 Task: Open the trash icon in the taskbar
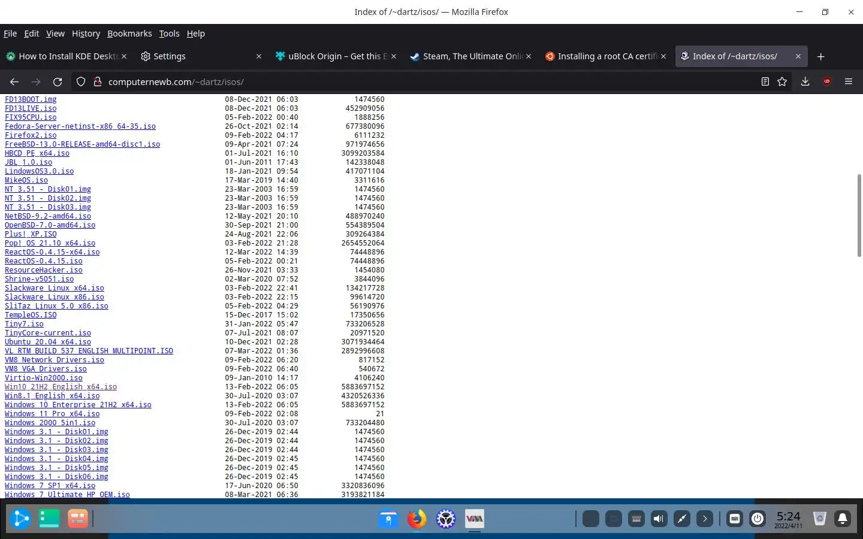(820, 519)
